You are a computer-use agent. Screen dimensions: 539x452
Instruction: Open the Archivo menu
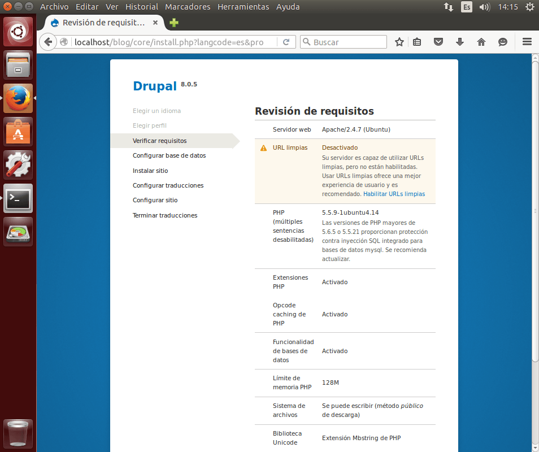tap(54, 7)
